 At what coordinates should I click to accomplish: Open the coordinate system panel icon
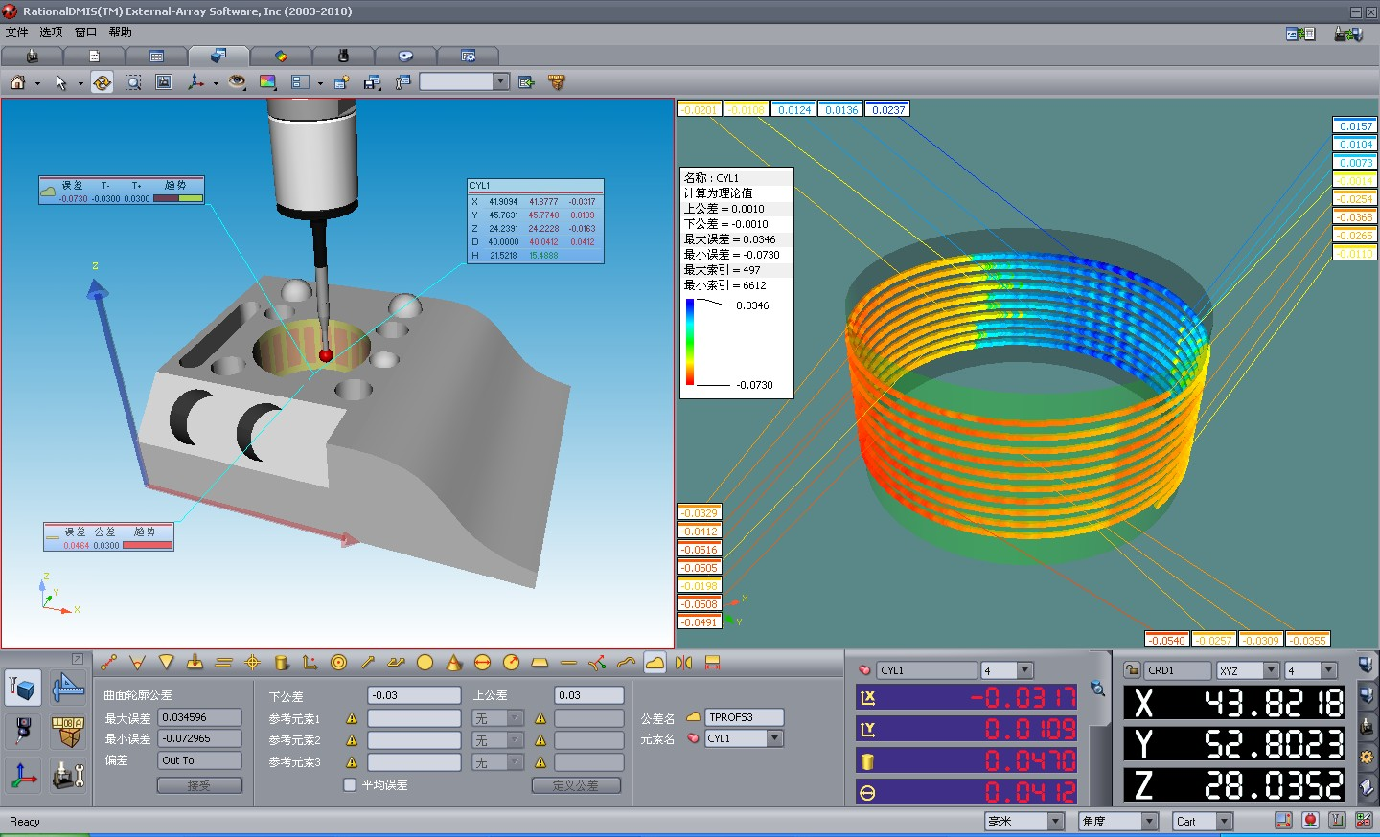[23, 776]
